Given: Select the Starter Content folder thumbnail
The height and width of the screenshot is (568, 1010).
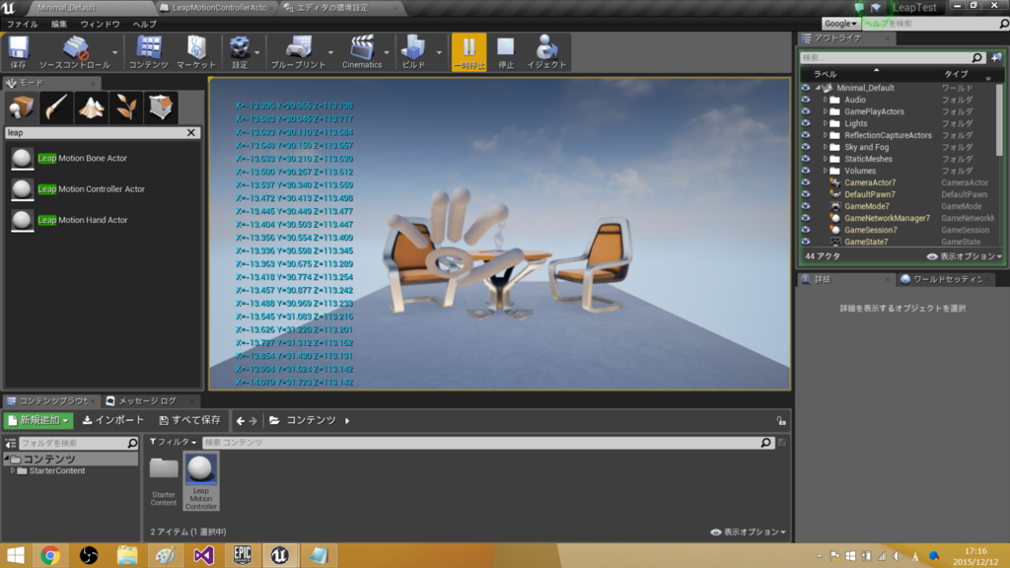Looking at the screenshot, I should tap(164, 481).
